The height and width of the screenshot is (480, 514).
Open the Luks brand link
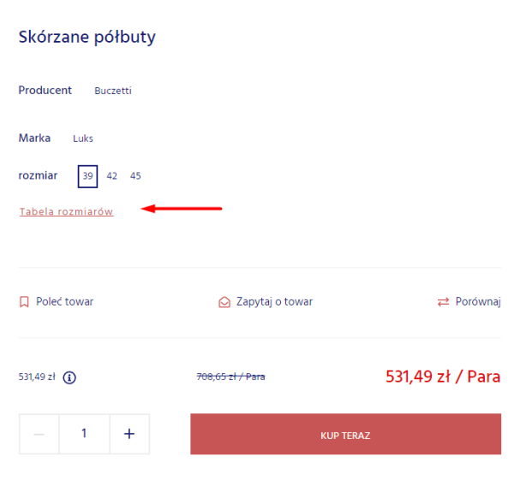coord(83,139)
